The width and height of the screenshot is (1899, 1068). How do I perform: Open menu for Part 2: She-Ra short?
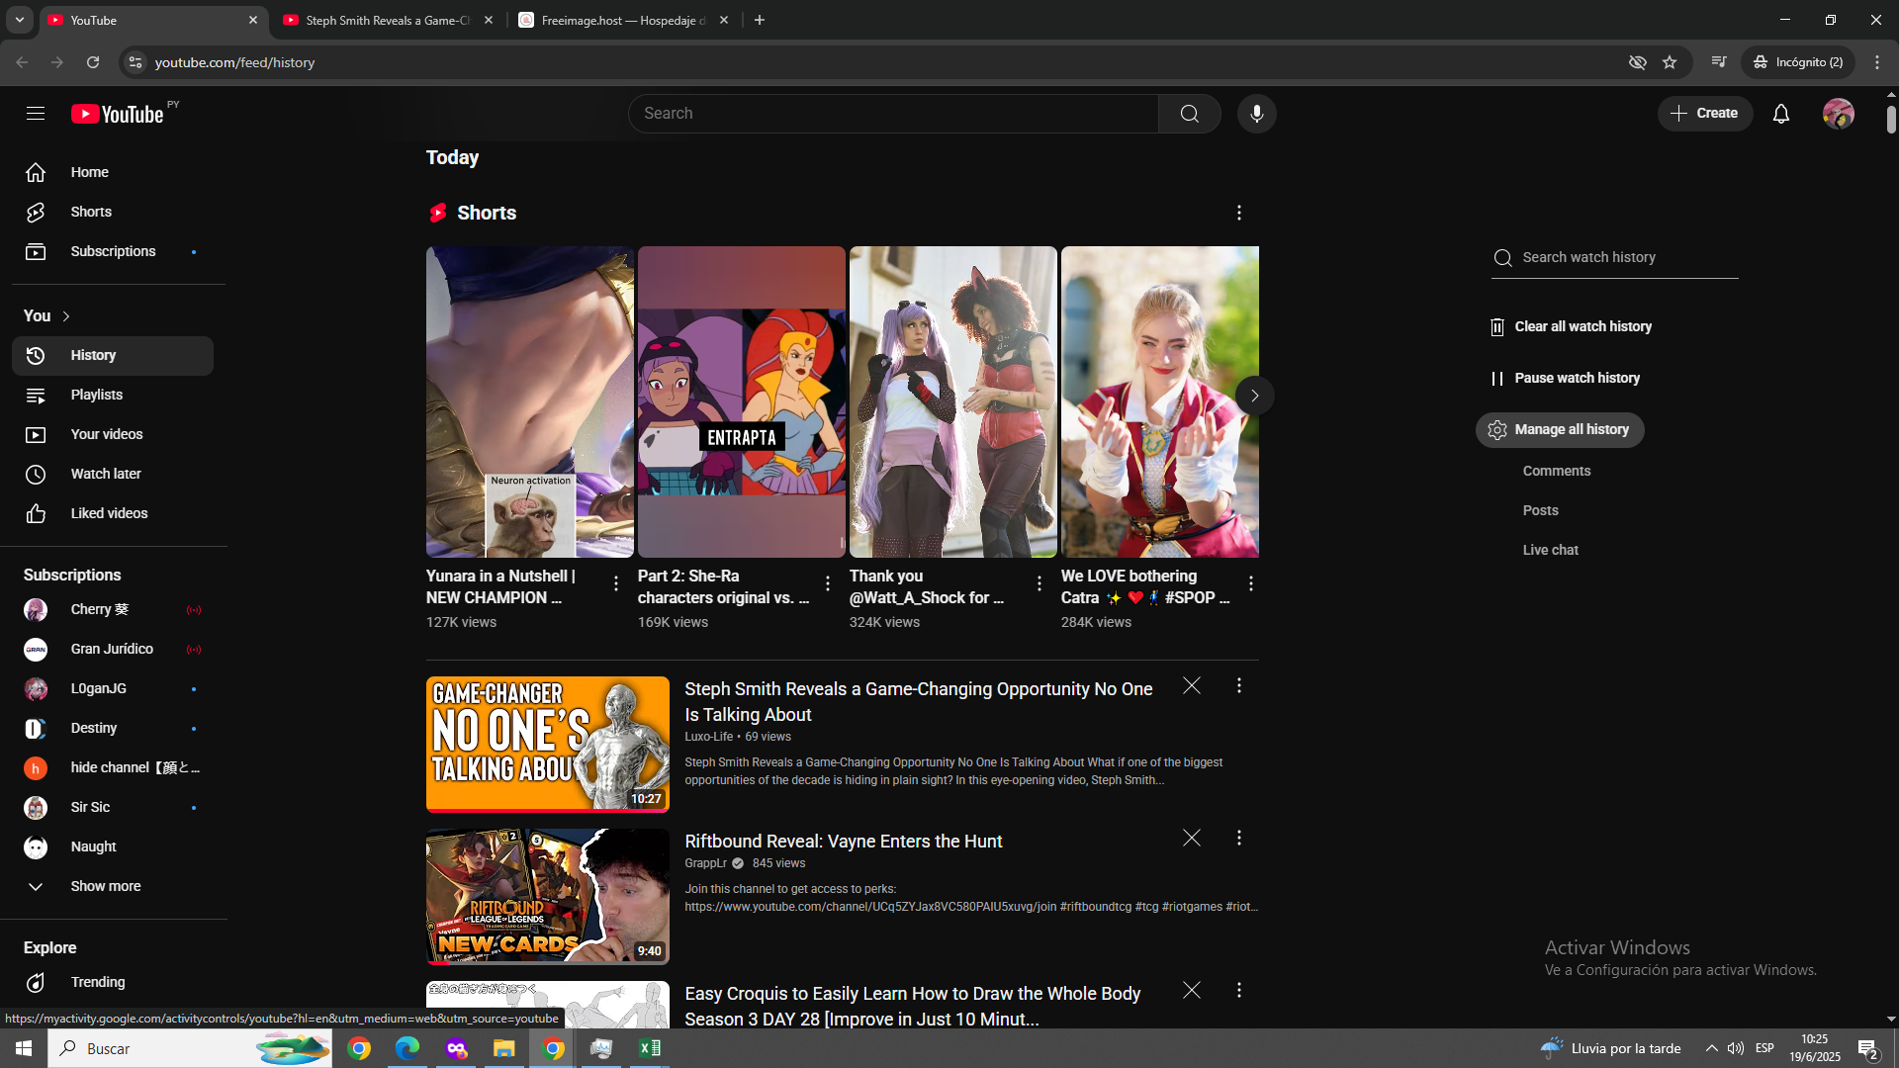tap(828, 584)
